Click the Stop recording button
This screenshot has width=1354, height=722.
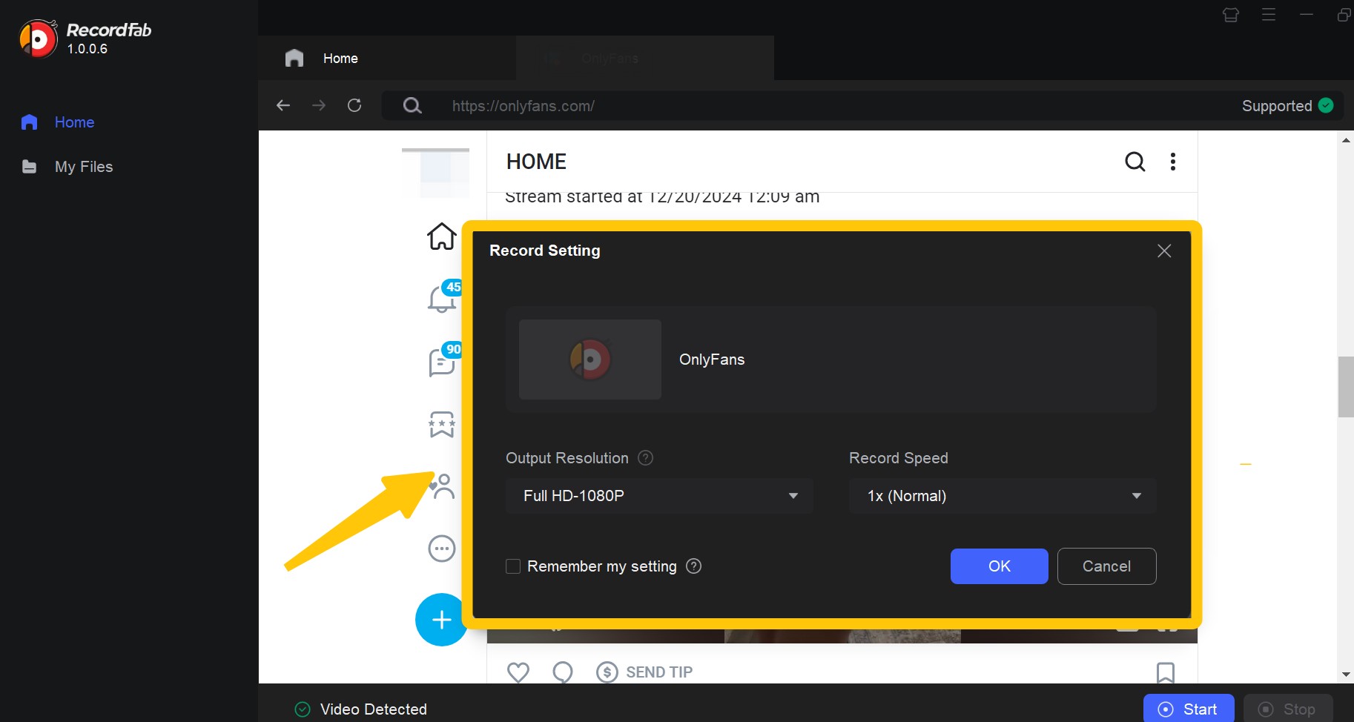pyautogui.click(x=1288, y=709)
